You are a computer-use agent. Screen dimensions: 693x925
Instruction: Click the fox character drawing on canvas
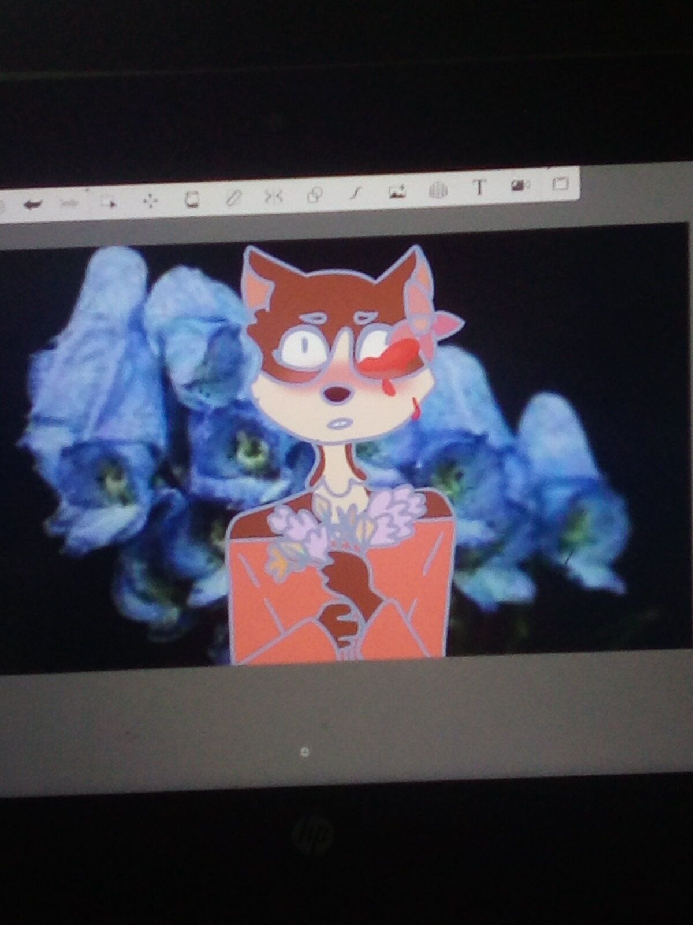click(x=343, y=457)
